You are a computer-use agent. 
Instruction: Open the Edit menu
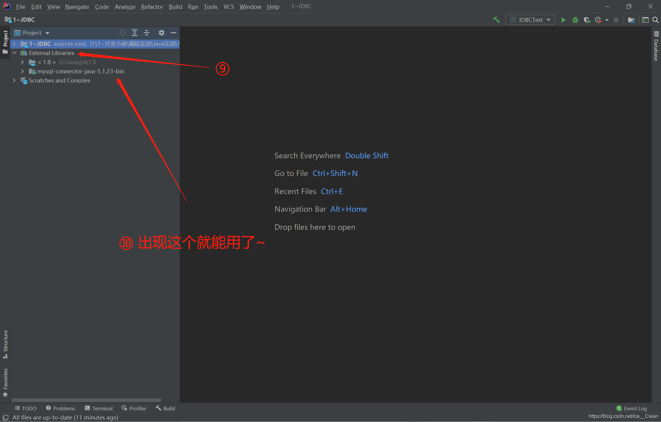(36, 6)
